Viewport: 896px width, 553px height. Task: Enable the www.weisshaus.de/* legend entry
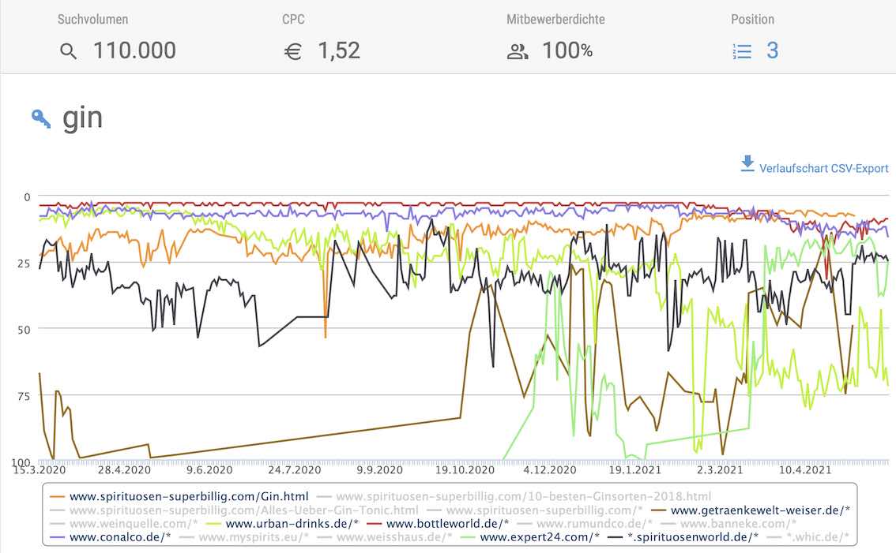click(x=384, y=537)
